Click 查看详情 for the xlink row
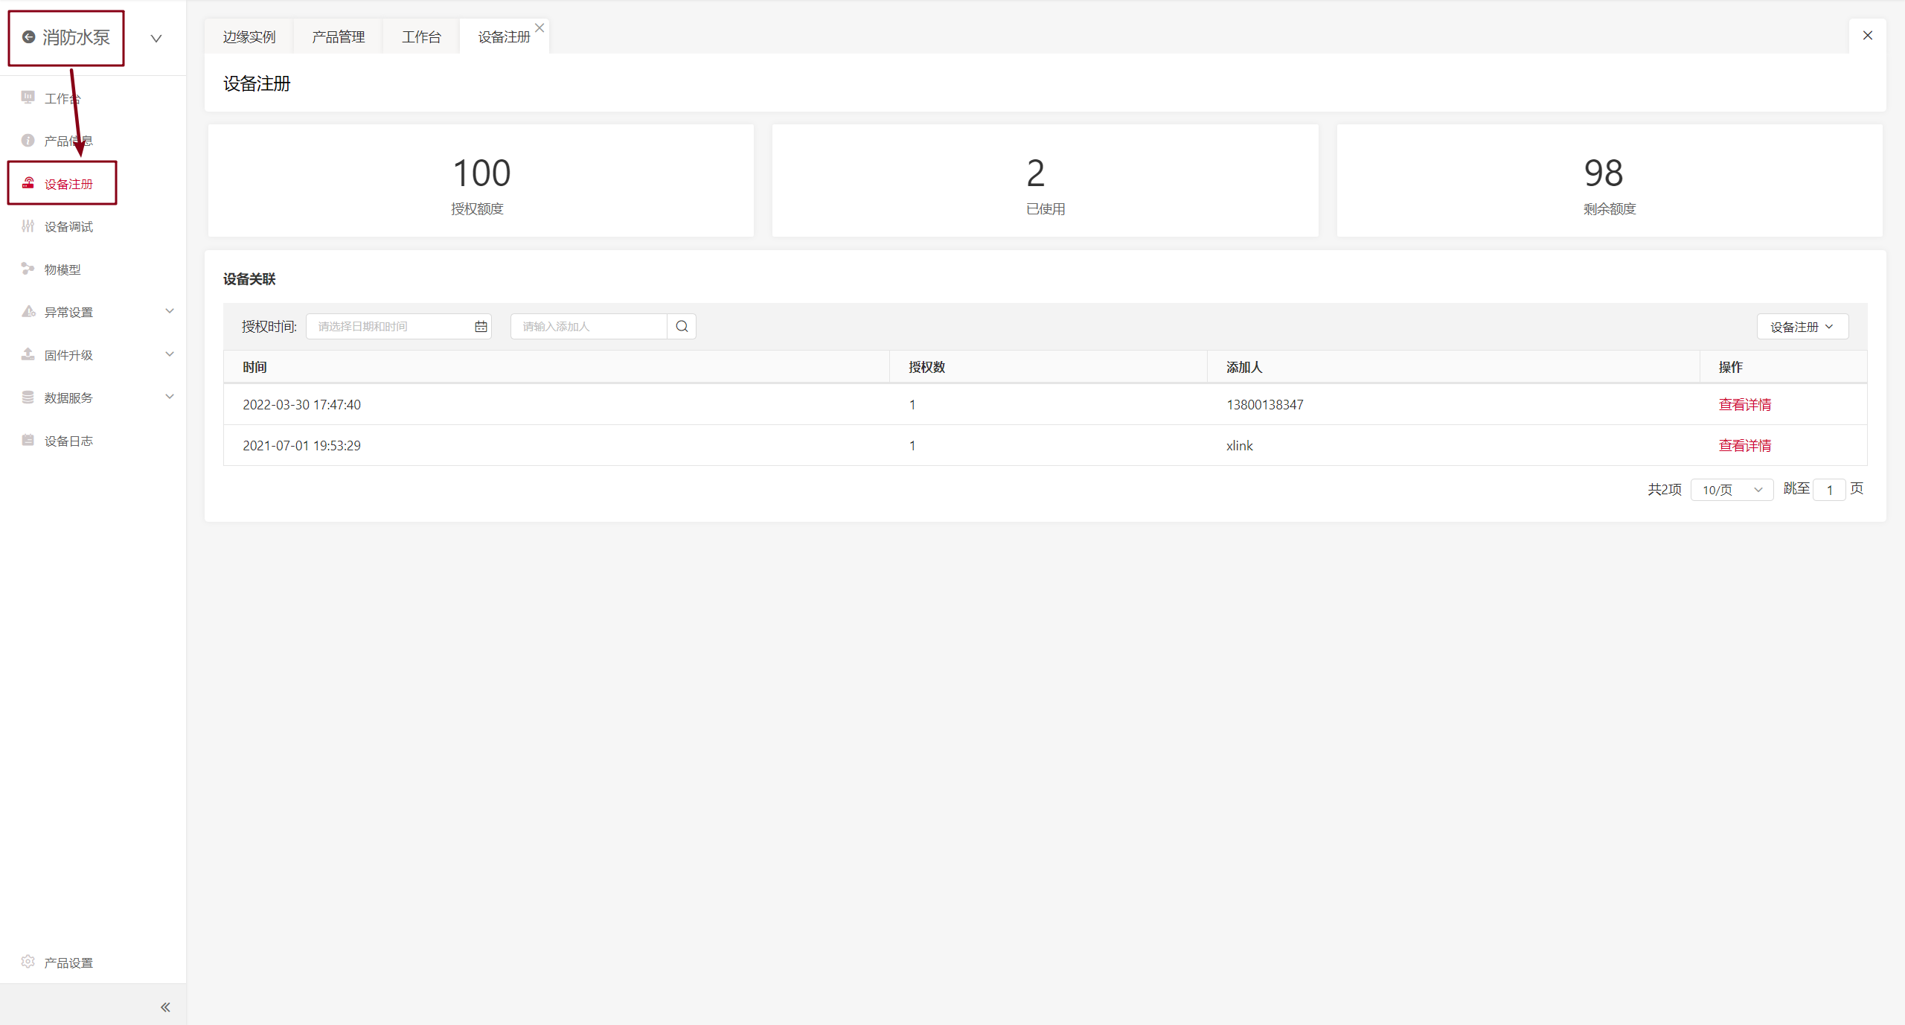 click(1744, 445)
